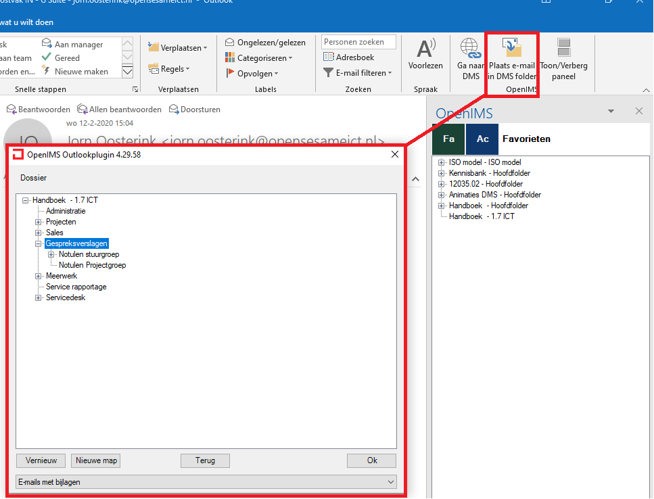Expand ISO model - ISO model node
Viewport: 654px width, 499px height.
coord(441,162)
